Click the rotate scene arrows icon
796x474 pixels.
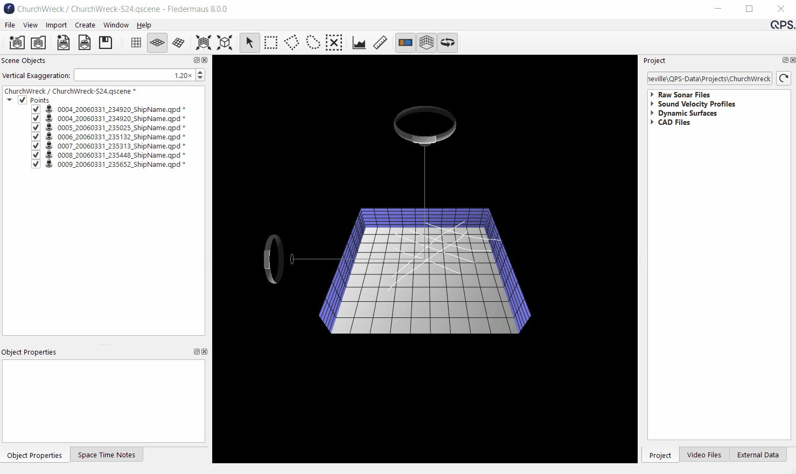[448, 43]
